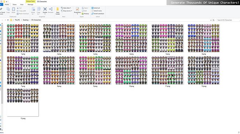
Task: Click the Delete X icon
Action: coord(45,9)
